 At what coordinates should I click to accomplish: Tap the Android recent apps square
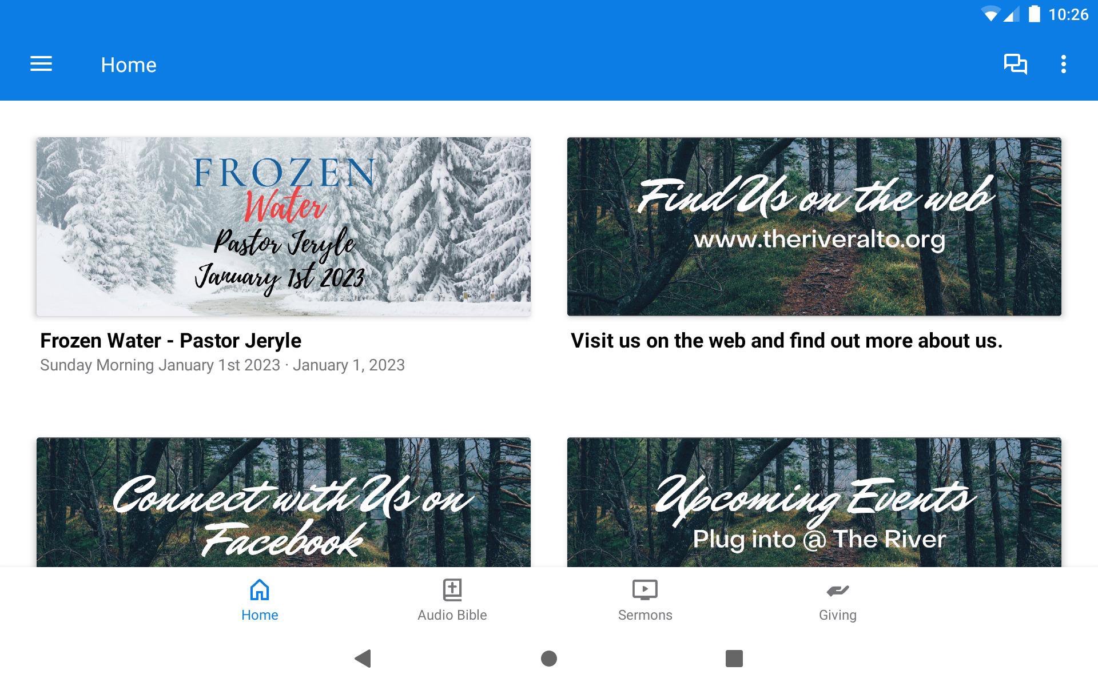[x=734, y=659]
